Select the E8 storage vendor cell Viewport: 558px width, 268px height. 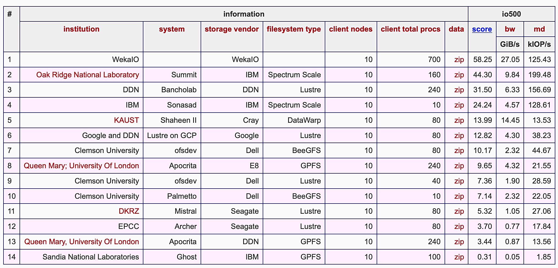[x=232, y=166]
